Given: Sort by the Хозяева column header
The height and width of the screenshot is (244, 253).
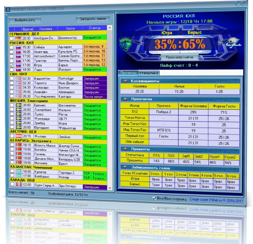Looking at the screenshot, I should 45,29.
